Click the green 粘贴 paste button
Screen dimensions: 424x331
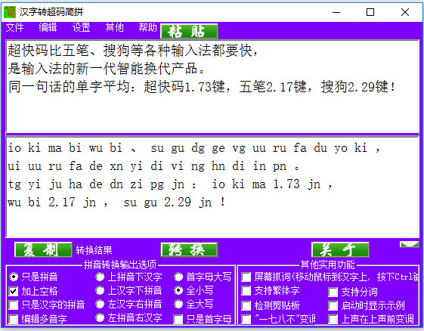(x=189, y=32)
